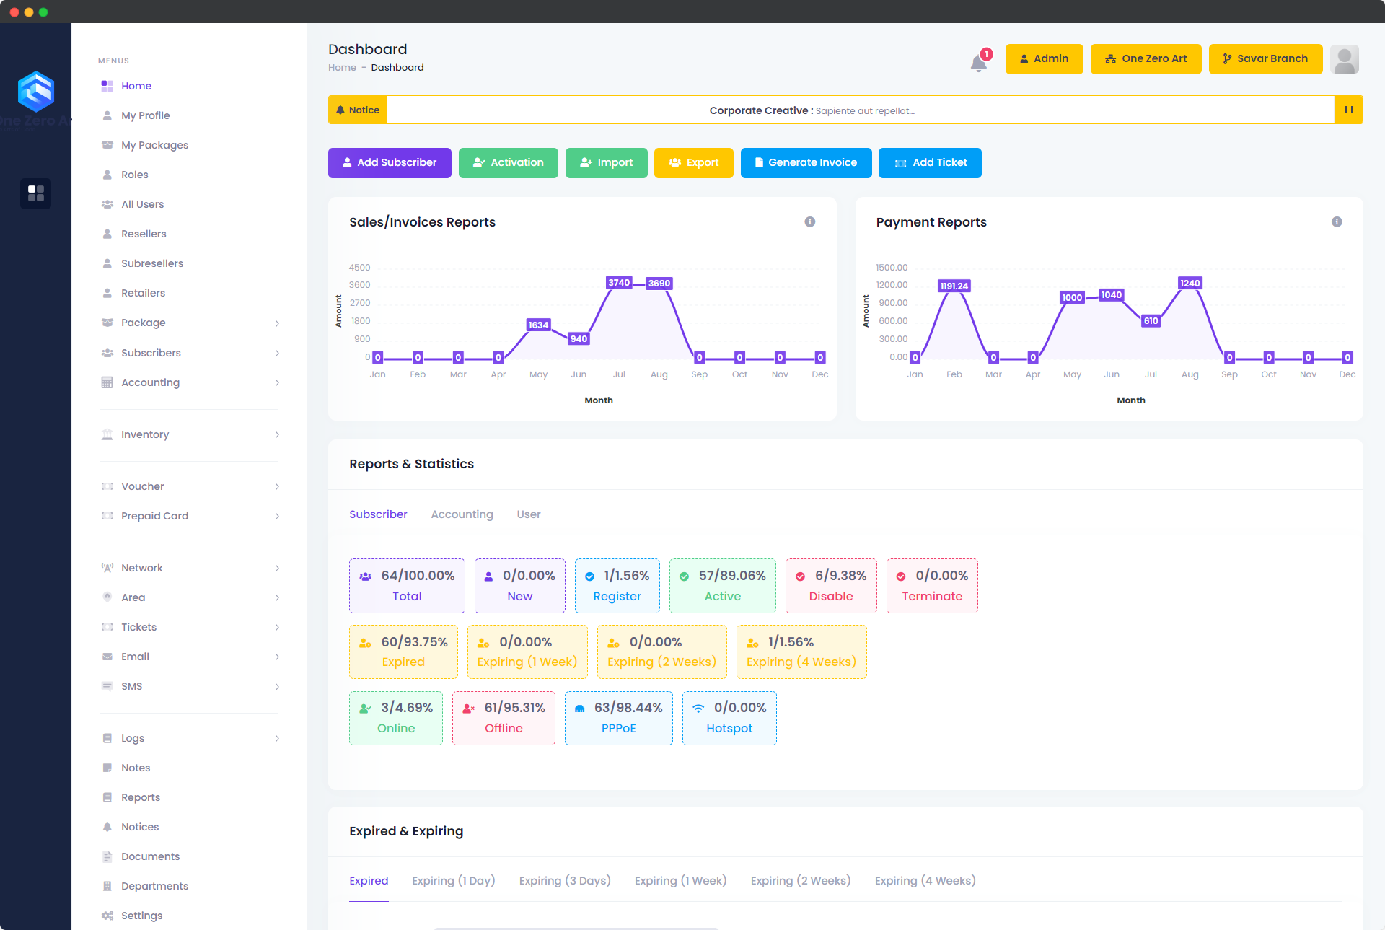
Task: Open the Hotspot stat card
Action: (729, 718)
